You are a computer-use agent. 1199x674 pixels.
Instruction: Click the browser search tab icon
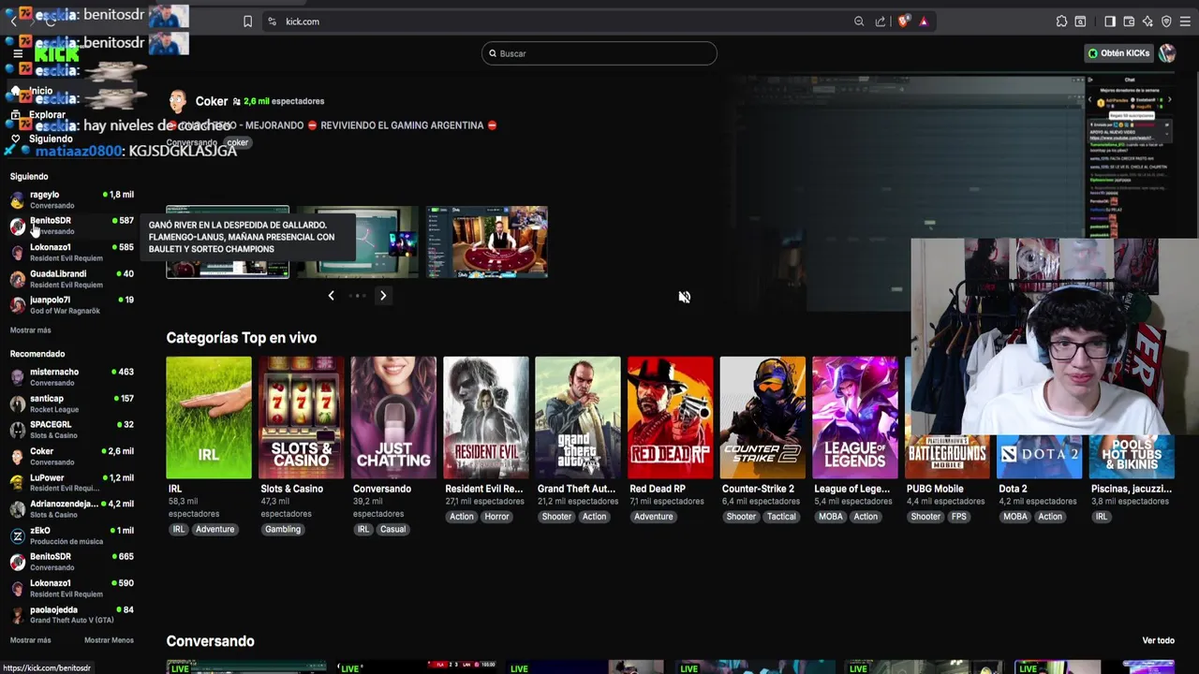[1080, 22]
